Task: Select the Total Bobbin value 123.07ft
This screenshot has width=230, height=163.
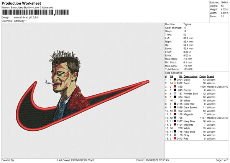Action: pyautogui.click(x=188, y=69)
